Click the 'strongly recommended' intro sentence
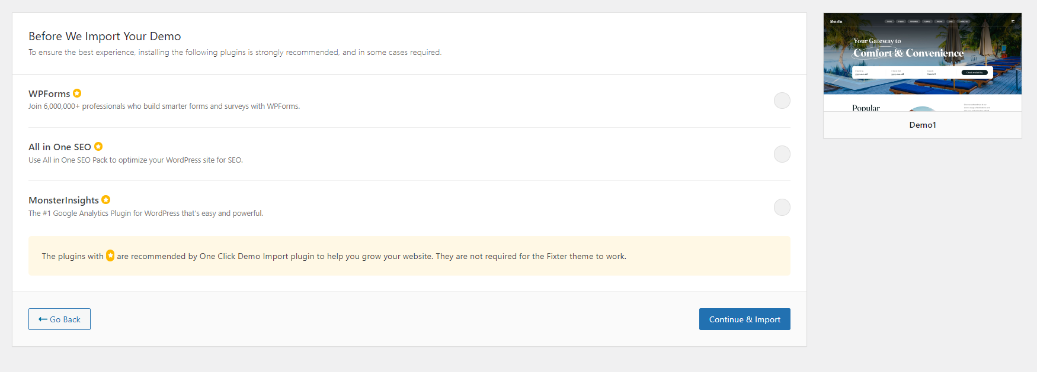1037x372 pixels. click(235, 53)
